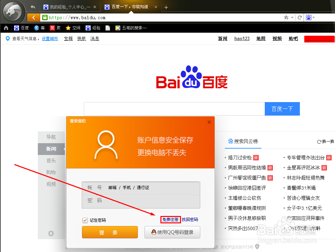Image resolution: width=335 pixels, height=252 pixels.
Task: Click the blank page bookmark icon
Action: point(108,28)
